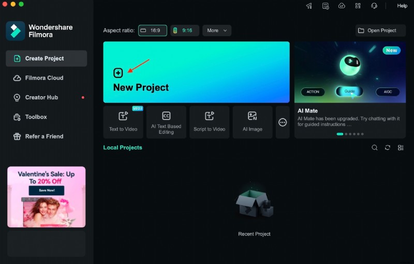The width and height of the screenshot is (414, 264).
Task: Open the Script to Video tool
Action: [x=209, y=122]
